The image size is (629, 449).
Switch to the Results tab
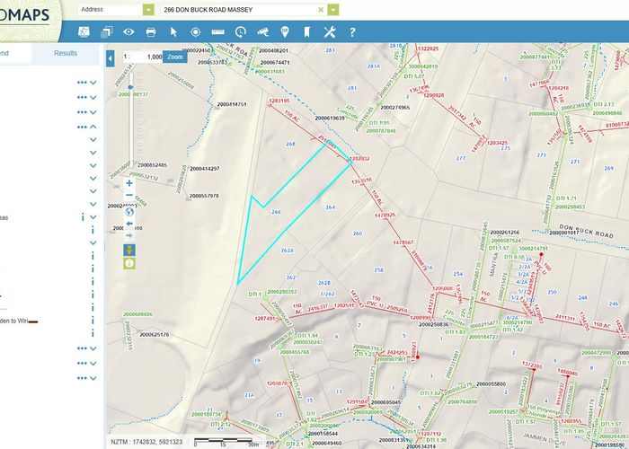pos(66,54)
